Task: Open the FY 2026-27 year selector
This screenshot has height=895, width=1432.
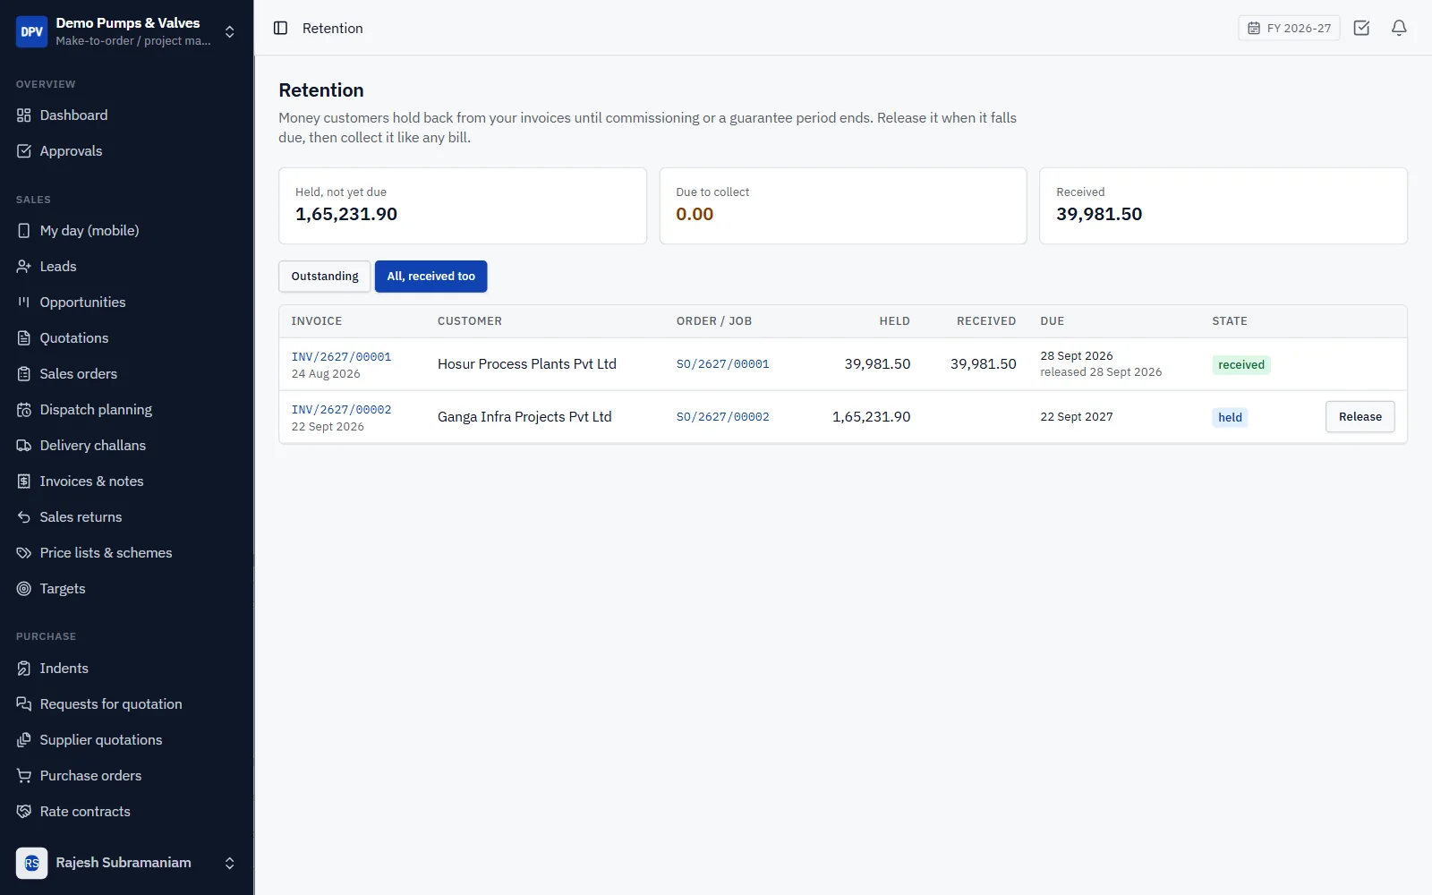Action: [1289, 28]
